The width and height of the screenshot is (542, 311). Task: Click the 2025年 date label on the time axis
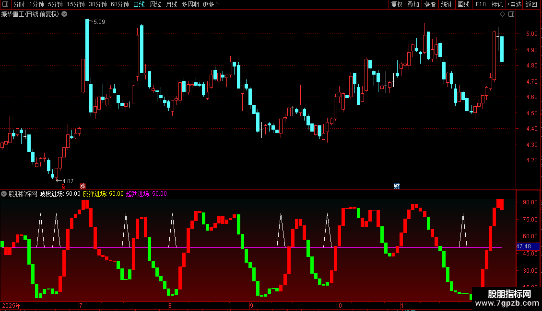pos(12,305)
